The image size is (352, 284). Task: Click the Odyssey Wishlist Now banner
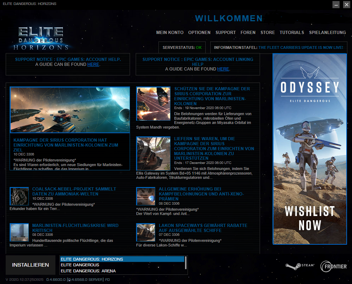(x=310, y=149)
